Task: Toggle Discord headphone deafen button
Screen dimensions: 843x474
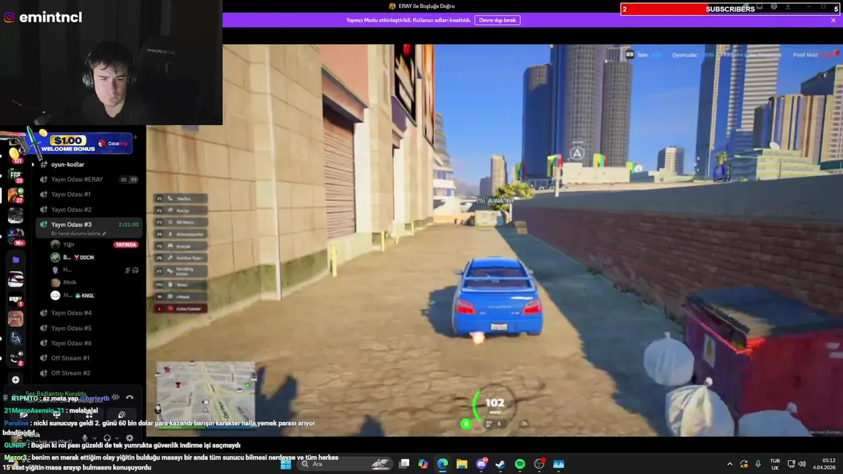Action: pyautogui.click(x=107, y=438)
